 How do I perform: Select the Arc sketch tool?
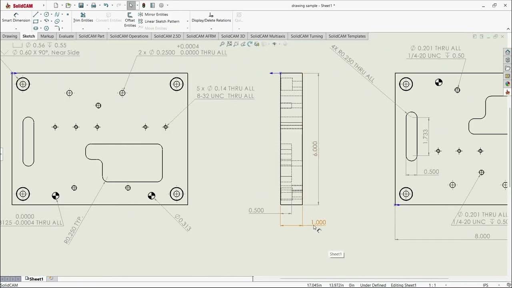click(46, 21)
